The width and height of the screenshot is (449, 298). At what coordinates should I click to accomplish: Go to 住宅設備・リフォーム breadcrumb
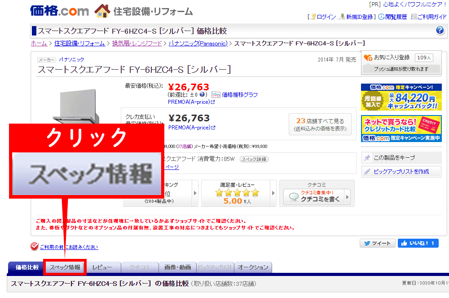[79, 43]
